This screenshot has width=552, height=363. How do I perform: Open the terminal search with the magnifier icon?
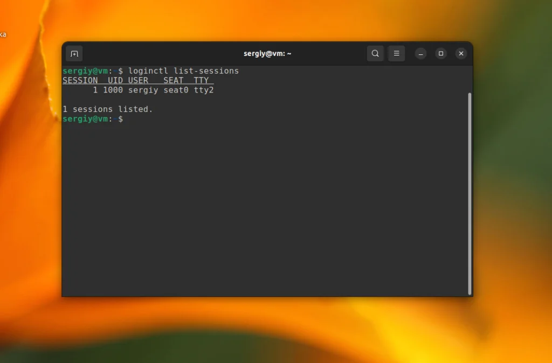375,53
